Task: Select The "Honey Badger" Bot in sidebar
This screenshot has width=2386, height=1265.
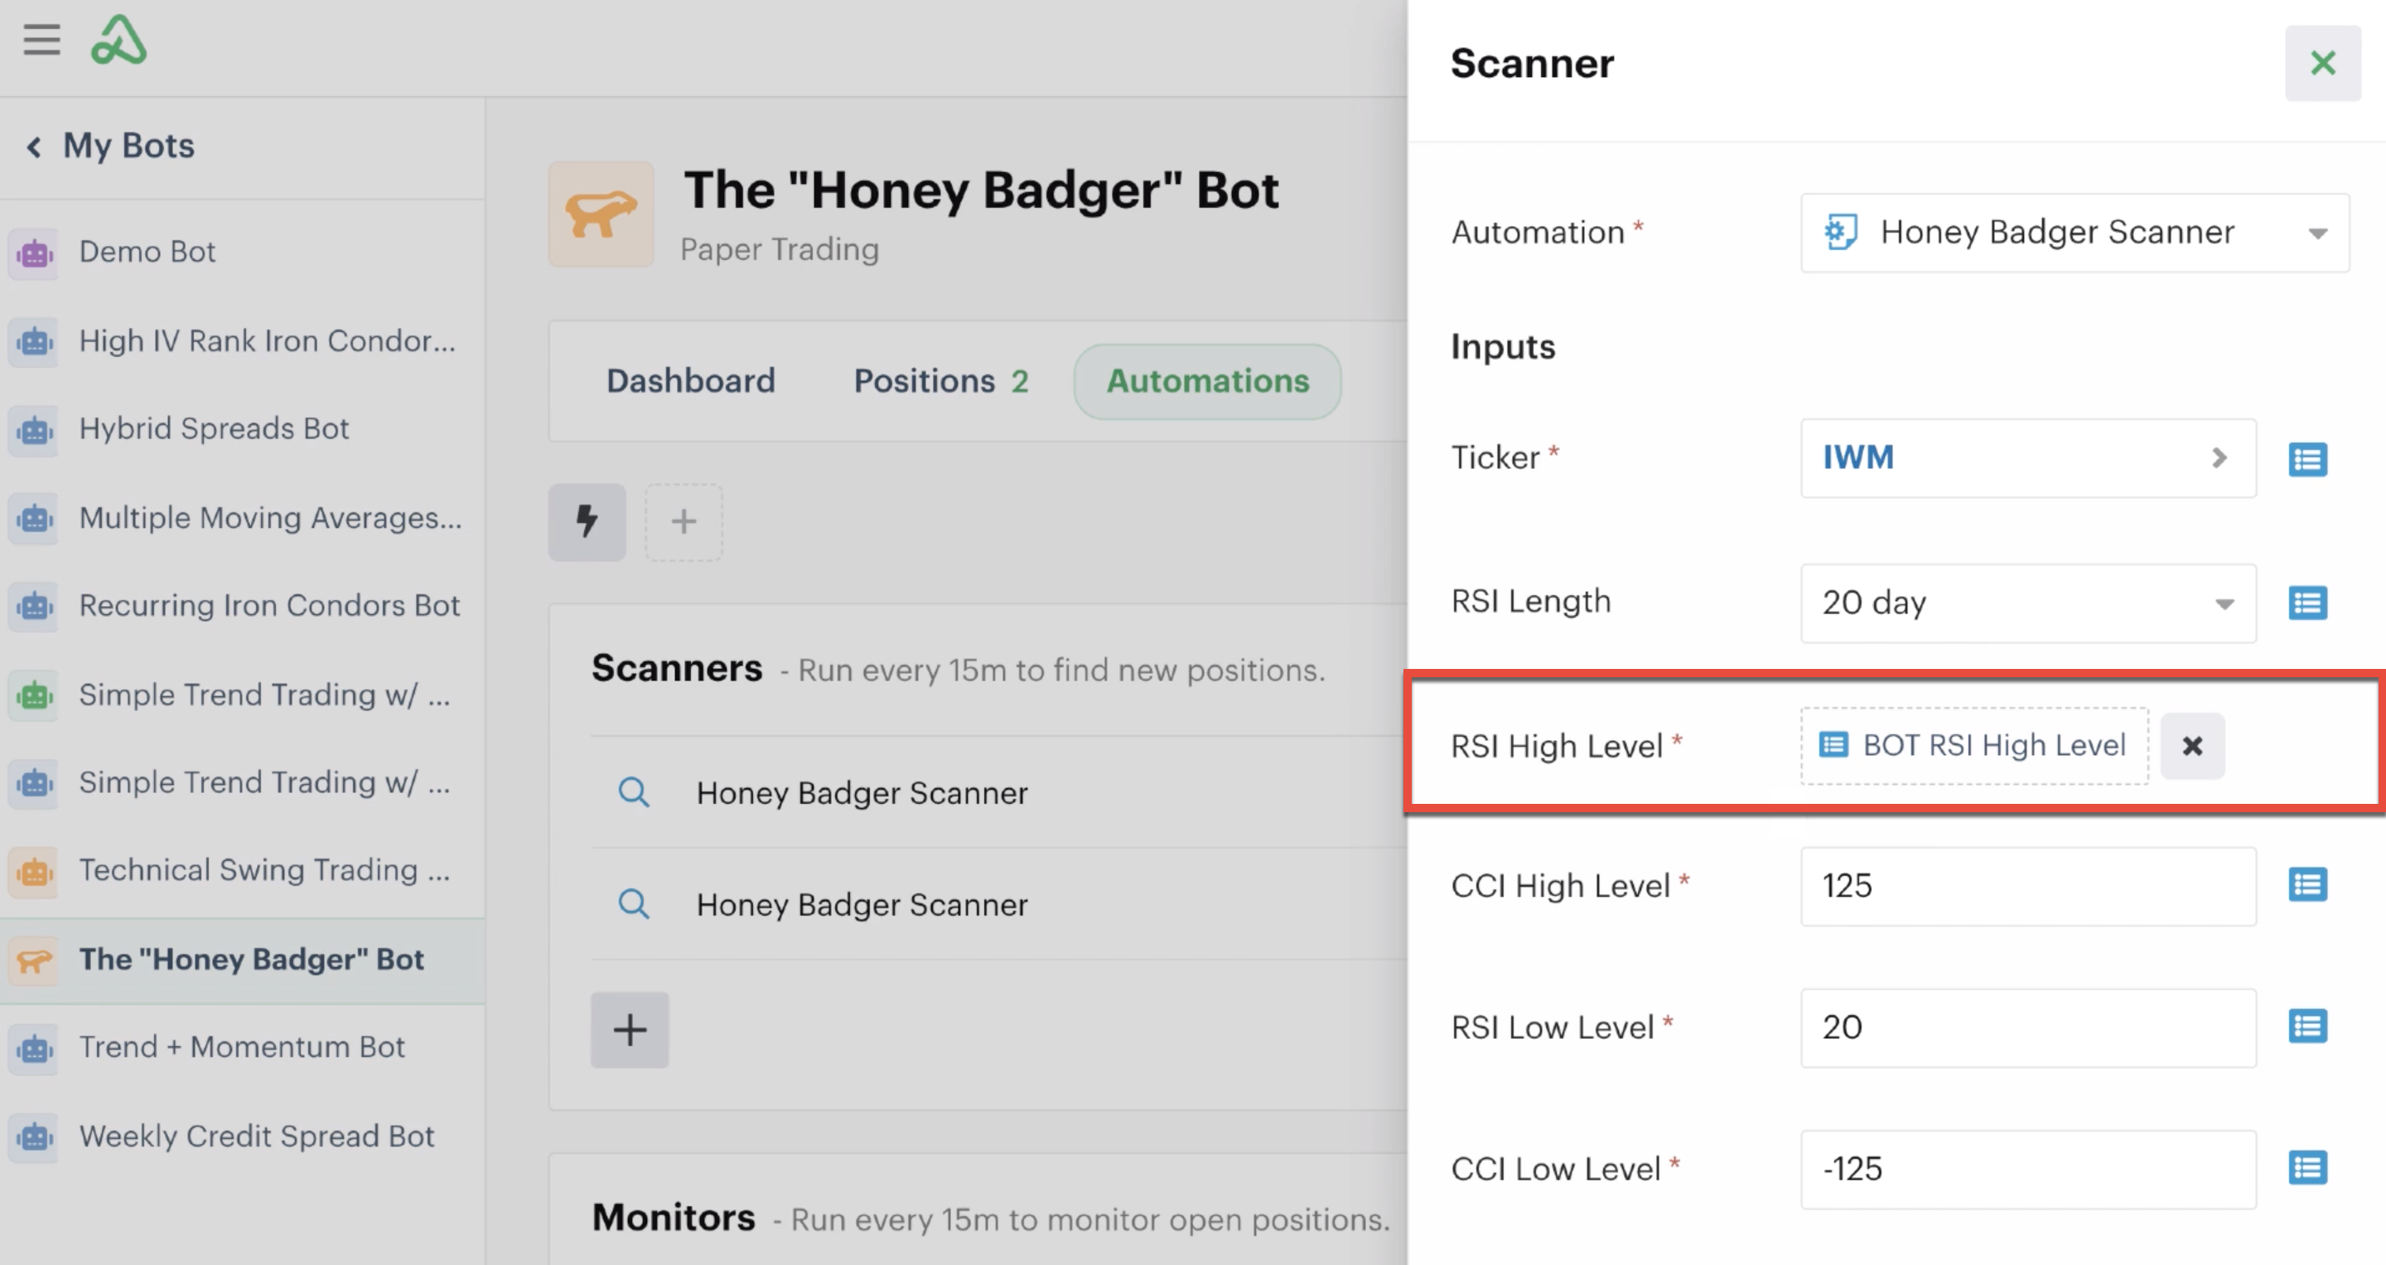Action: [242, 960]
